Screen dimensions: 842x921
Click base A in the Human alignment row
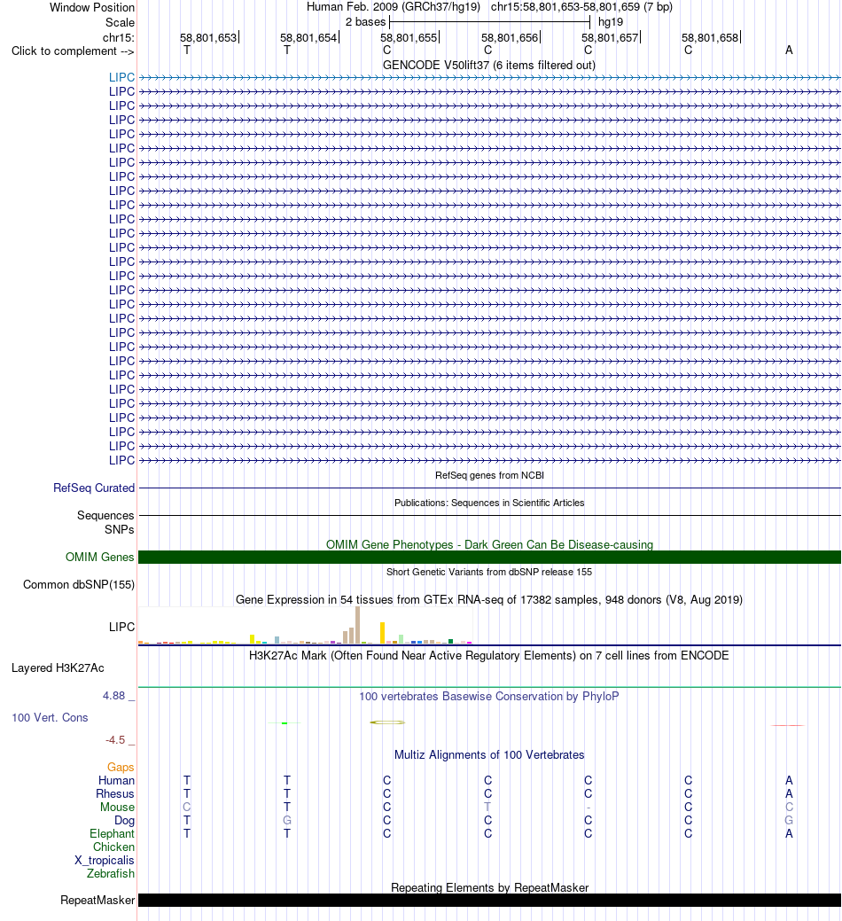point(789,781)
